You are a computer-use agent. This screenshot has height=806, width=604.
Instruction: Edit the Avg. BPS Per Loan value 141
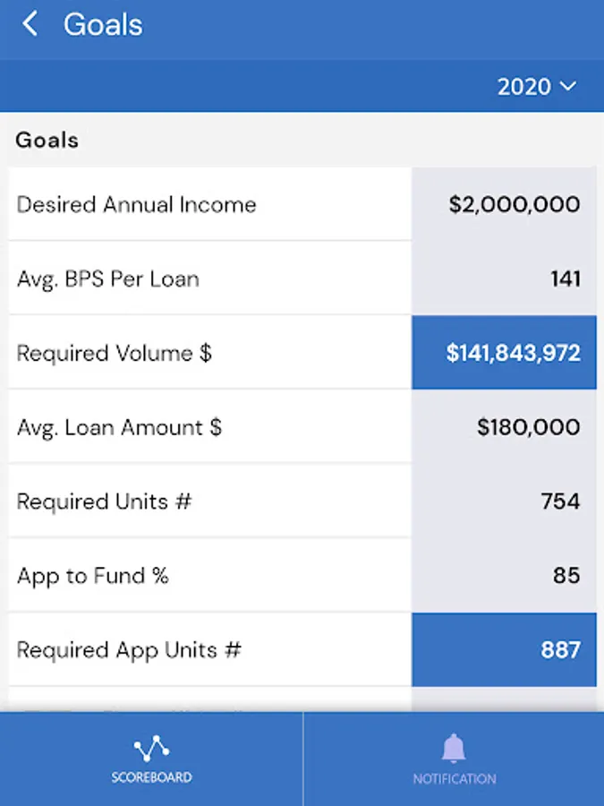pyautogui.click(x=504, y=279)
